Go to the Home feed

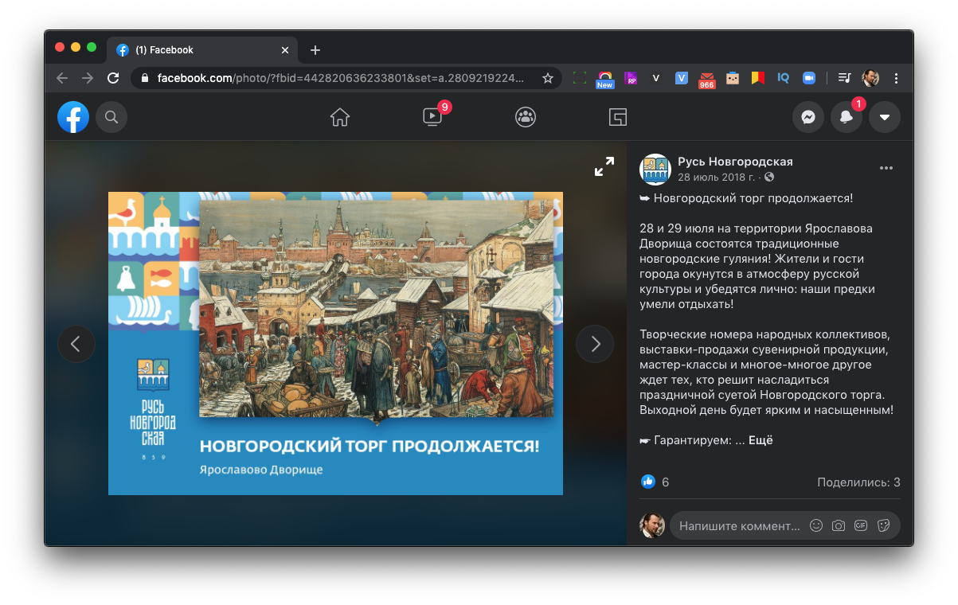pyautogui.click(x=340, y=118)
